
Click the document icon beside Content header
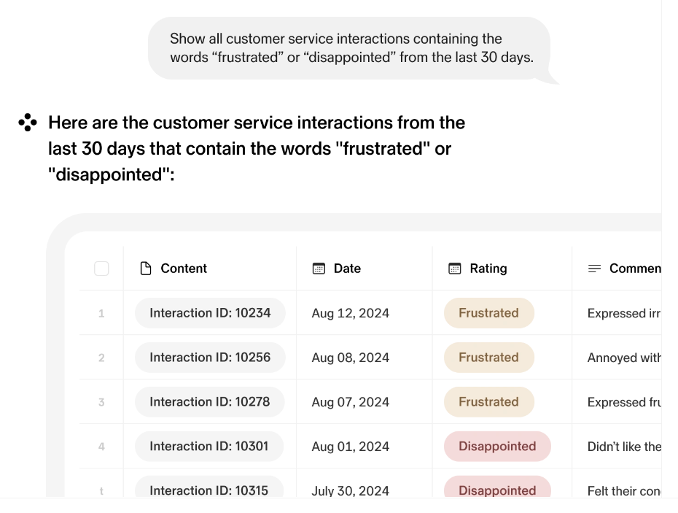146,269
